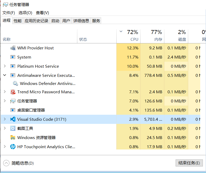Viewport: 206px width, 173px height.
Task: Select the WMI Provider Host row name
Action: pos(35,48)
